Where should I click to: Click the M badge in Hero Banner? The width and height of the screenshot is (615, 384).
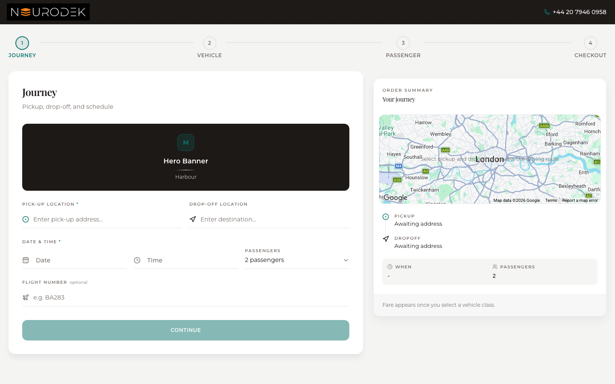coord(186,143)
